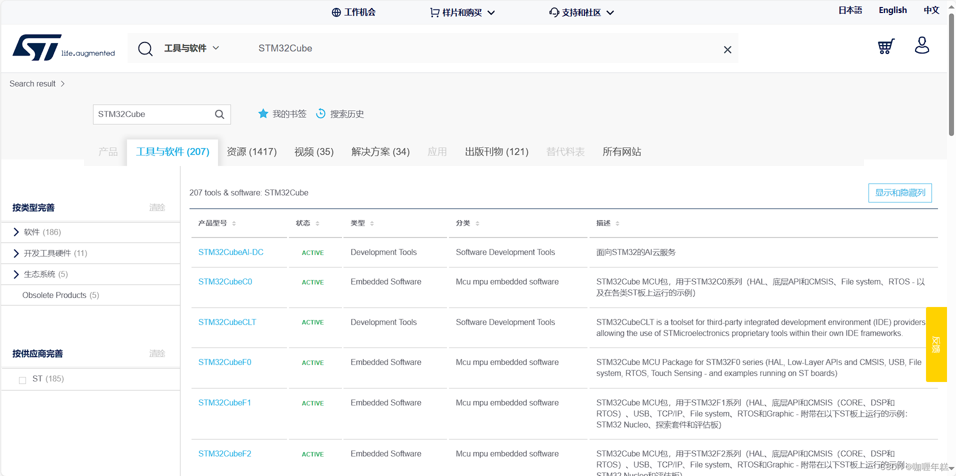This screenshot has height=476, width=956.
Task: Filter by Obsolete Products (5)
Action: tap(60, 295)
